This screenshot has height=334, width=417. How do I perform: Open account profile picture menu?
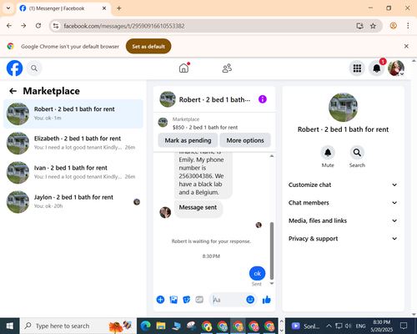click(x=396, y=68)
